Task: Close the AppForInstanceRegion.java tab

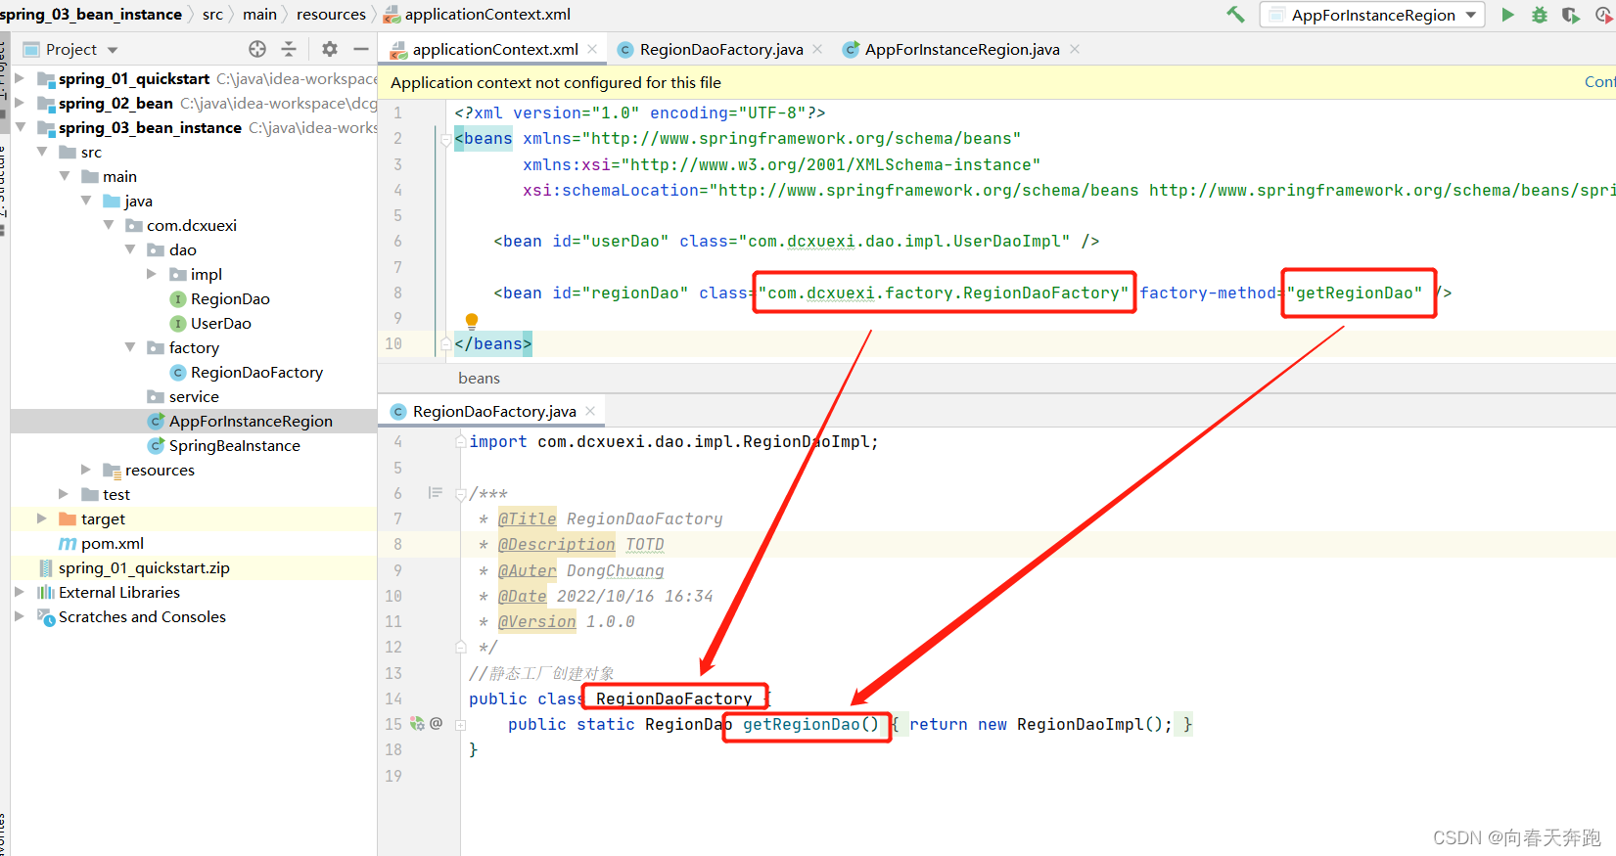Action: (x=1075, y=49)
